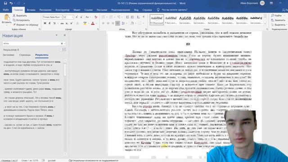Switch to the Рецензирование tab

coord(121,10)
